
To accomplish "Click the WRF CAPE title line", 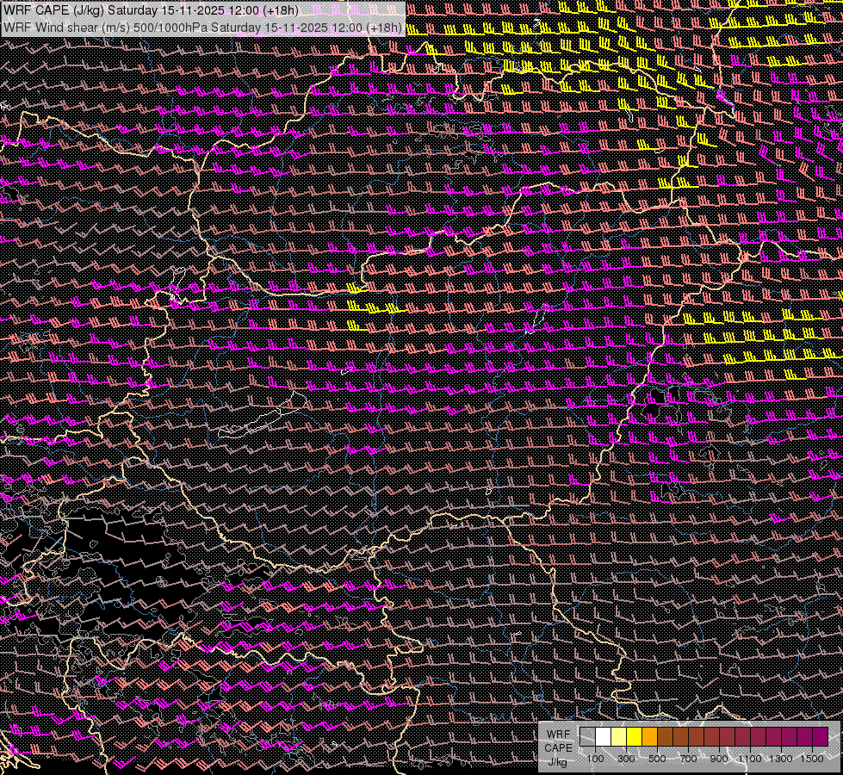I will [151, 10].
